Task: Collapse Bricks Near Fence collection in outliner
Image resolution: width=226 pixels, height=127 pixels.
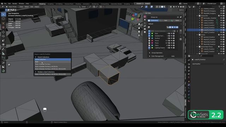Action: [197, 47]
